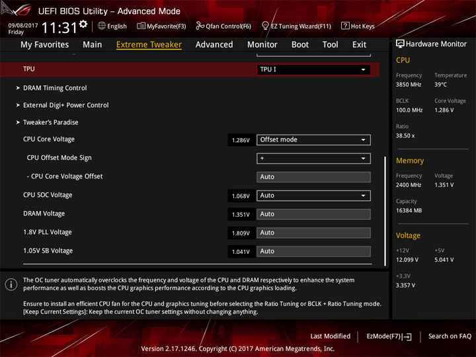Click the EZ Tuning Wizard lightbulb icon

point(265,26)
